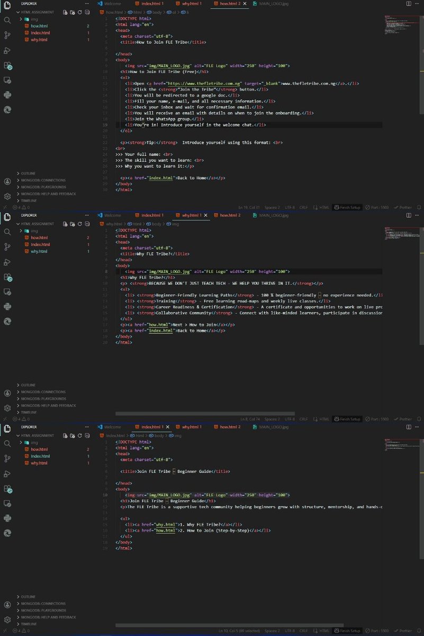The width and height of the screenshot is (424, 636).
Task: Switch to index.html tab in how.html-active window
Action: click(149, 3)
